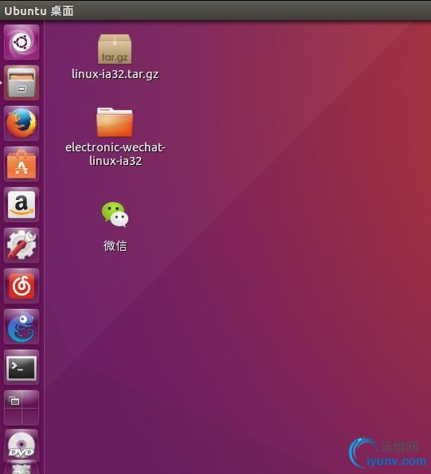431x474 pixels.
Task: Open System Settings gear and wrench
Action: tap(22, 245)
